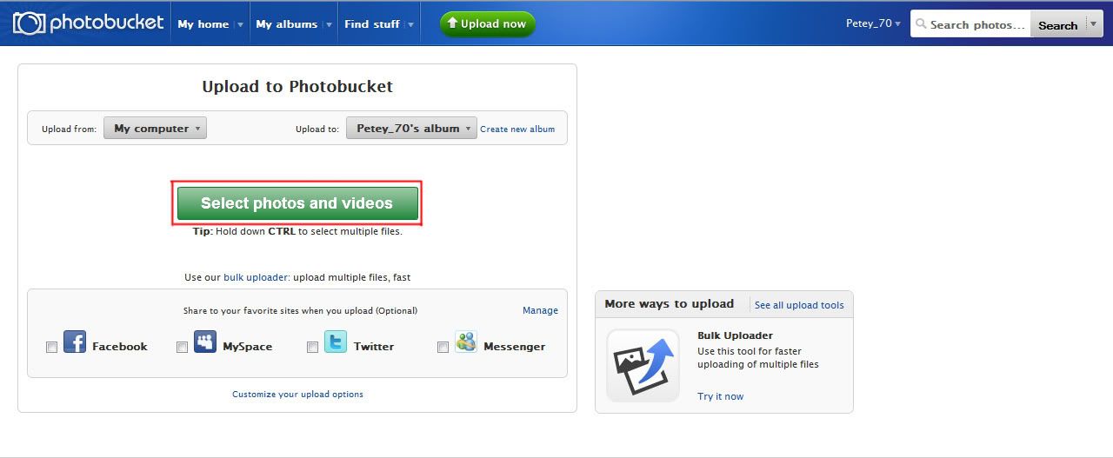Image resolution: width=1113 pixels, height=458 pixels.
Task: Click the Manage link
Action: [x=540, y=310]
